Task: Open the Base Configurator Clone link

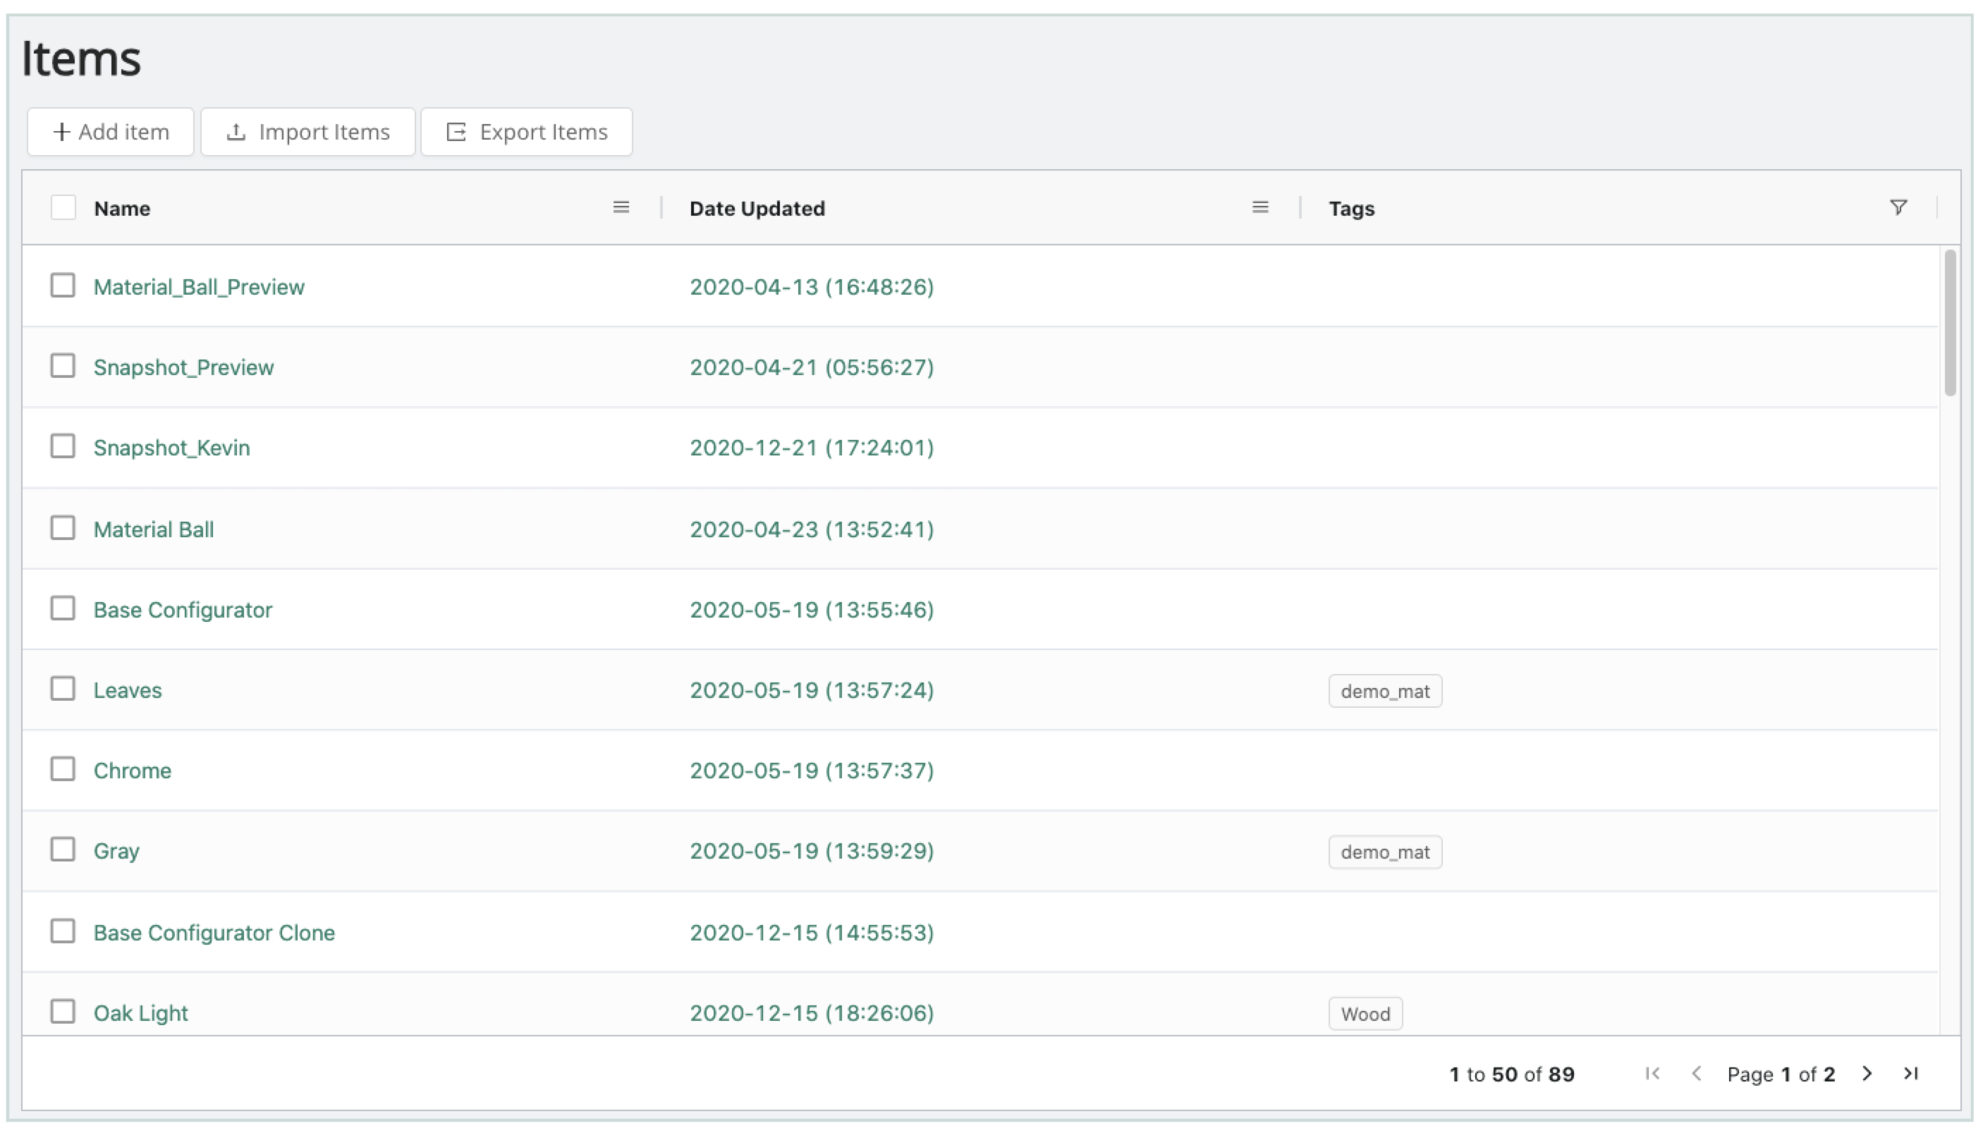Action: [214, 933]
